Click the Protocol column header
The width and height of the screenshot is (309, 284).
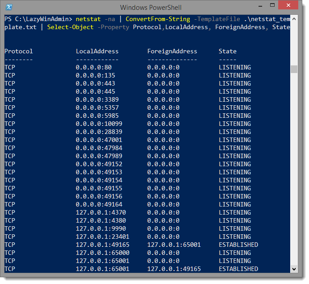click(18, 52)
